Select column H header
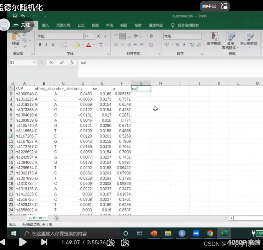Image resolution: width=263 pixels, height=250 pixels. [160, 83]
